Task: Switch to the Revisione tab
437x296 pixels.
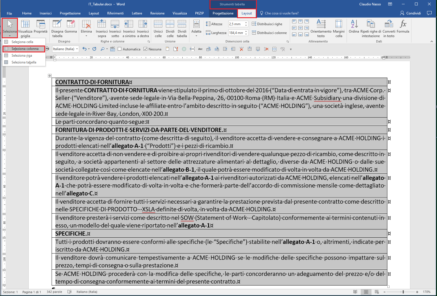Action: coord(157,13)
